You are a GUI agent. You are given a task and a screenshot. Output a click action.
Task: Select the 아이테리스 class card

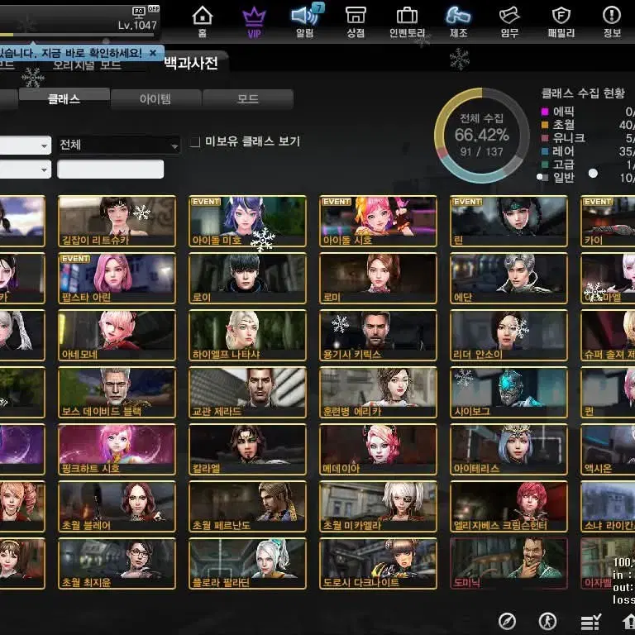click(x=508, y=450)
